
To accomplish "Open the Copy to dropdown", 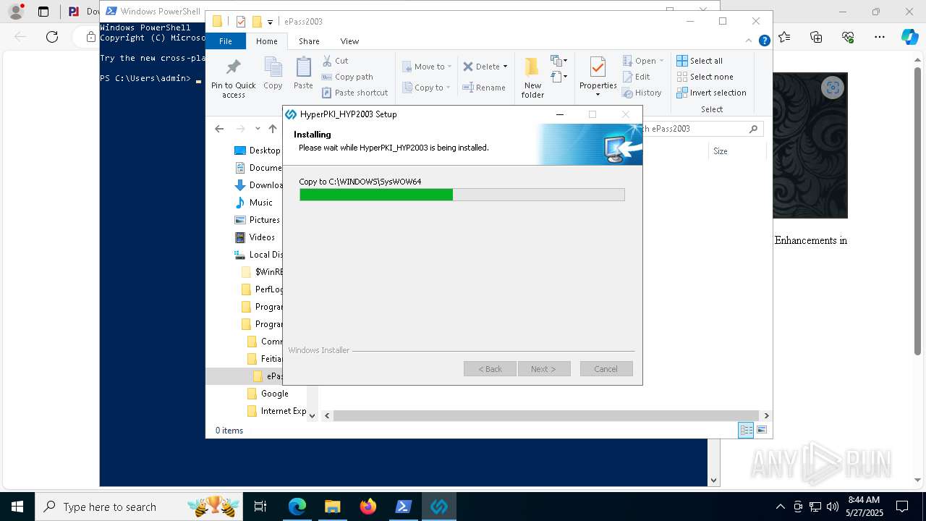I will [x=427, y=88].
